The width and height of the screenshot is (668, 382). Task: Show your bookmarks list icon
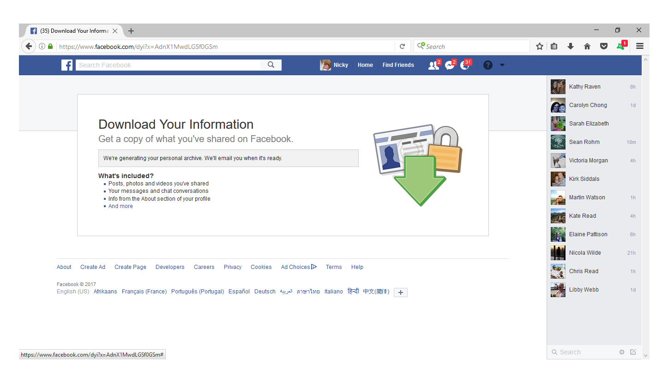[x=554, y=46]
